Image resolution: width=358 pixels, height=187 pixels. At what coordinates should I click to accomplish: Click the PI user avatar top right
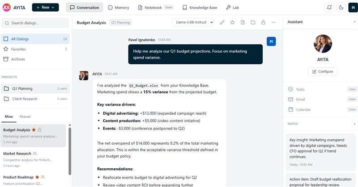352,8
